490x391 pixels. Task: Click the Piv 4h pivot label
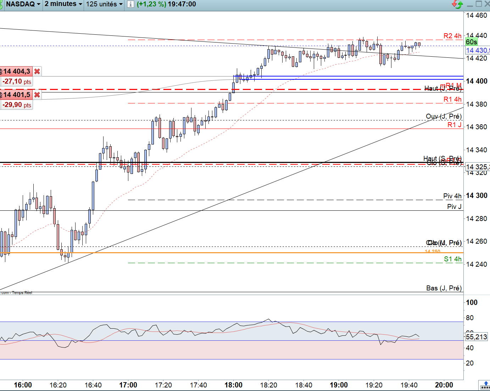452,196
